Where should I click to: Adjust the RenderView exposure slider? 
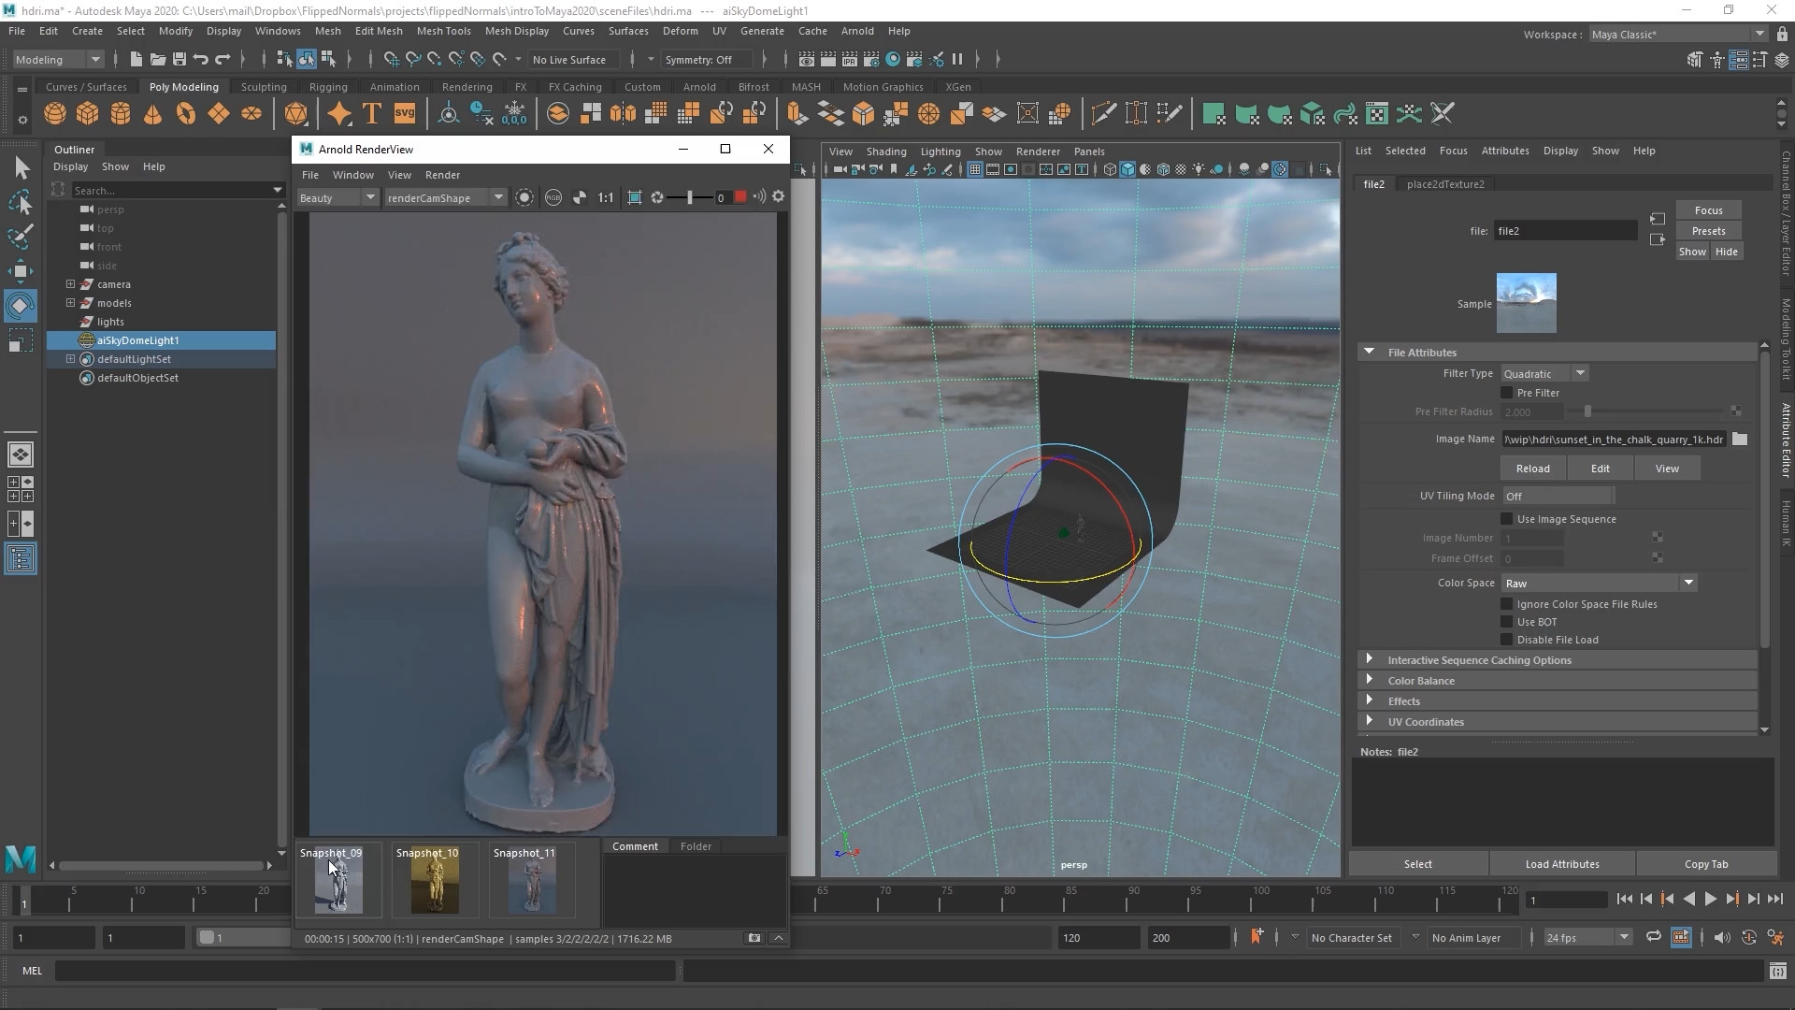(x=690, y=197)
